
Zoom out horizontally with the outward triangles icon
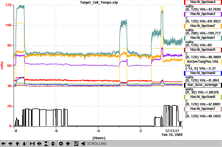[x=39, y=144]
